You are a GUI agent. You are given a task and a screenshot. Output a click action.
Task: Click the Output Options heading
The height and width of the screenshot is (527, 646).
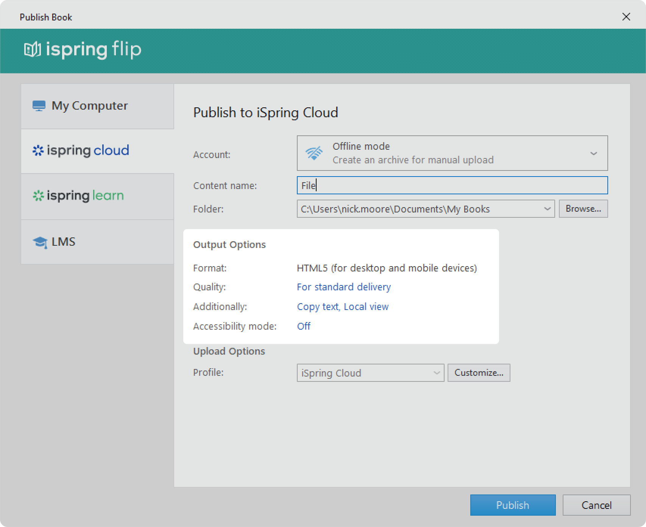click(x=229, y=245)
